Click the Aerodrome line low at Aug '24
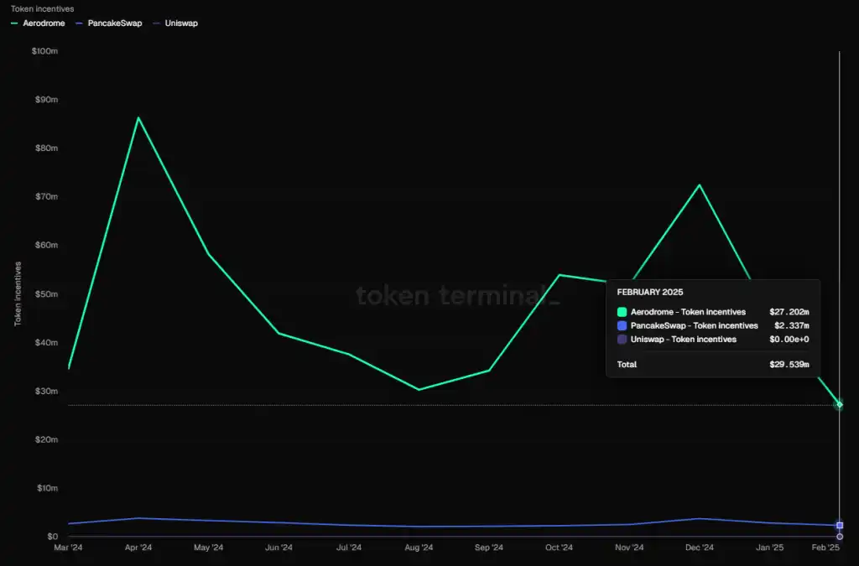 pyautogui.click(x=419, y=389)
